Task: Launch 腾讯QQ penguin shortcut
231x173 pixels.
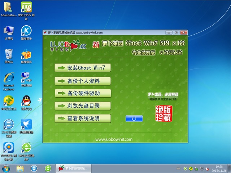Action: pyautogui.click(x=26, y=103)
